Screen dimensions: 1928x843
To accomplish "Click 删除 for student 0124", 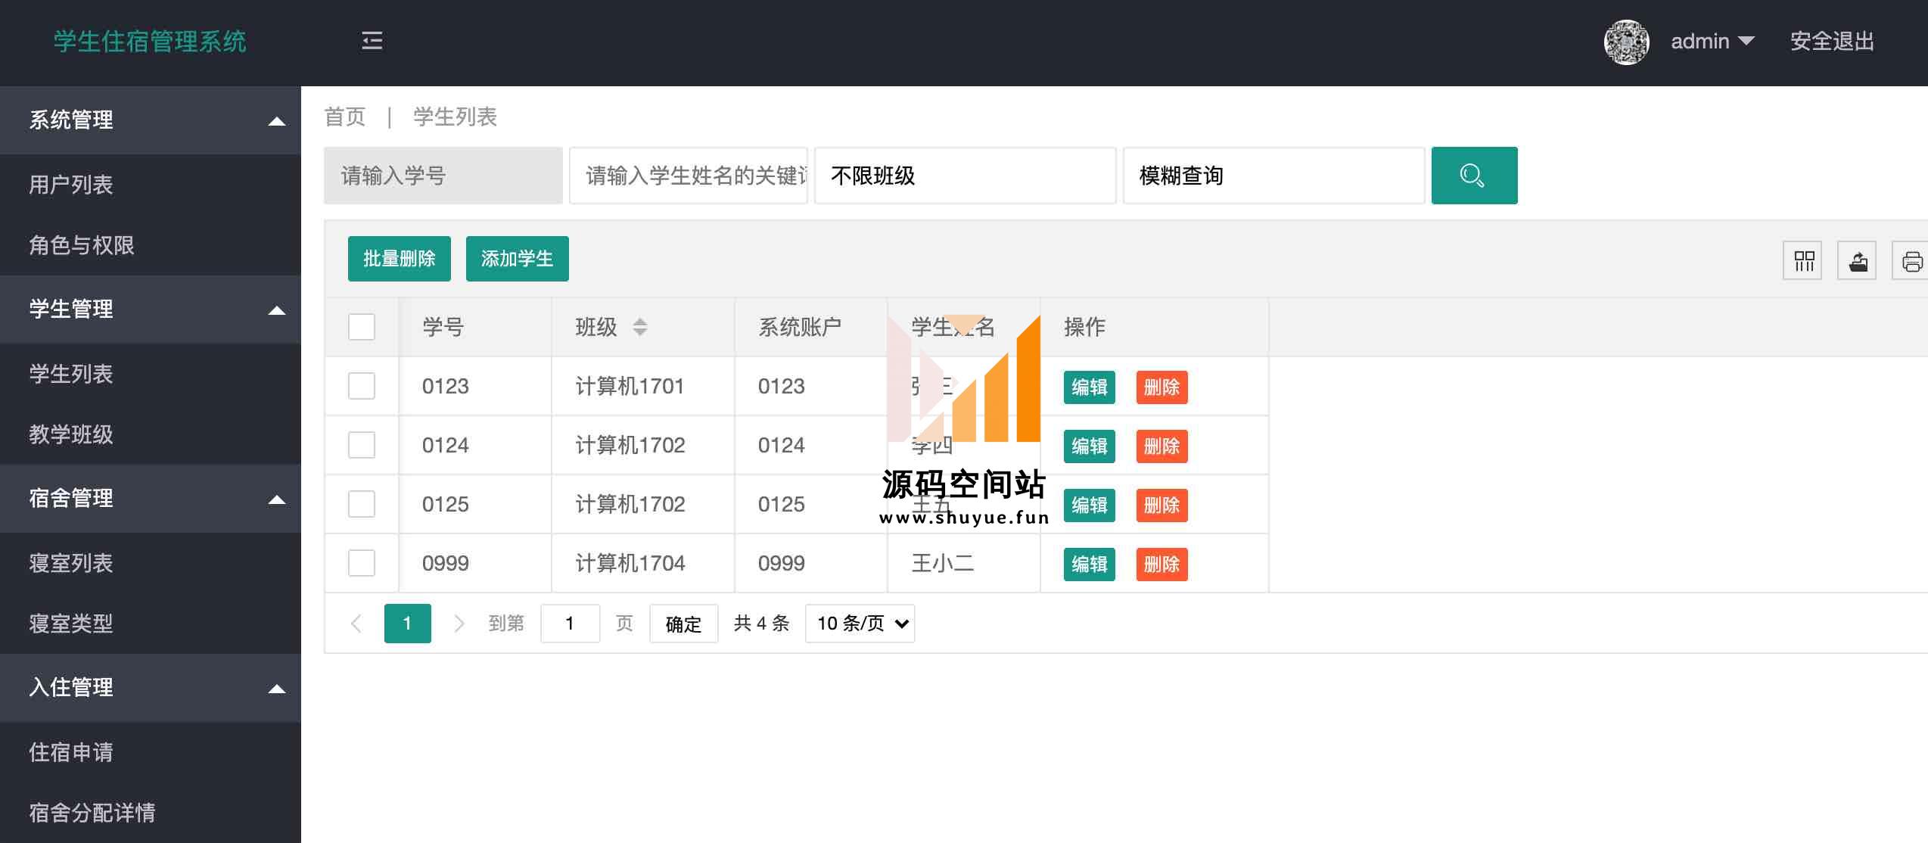I will (1162, 446).
